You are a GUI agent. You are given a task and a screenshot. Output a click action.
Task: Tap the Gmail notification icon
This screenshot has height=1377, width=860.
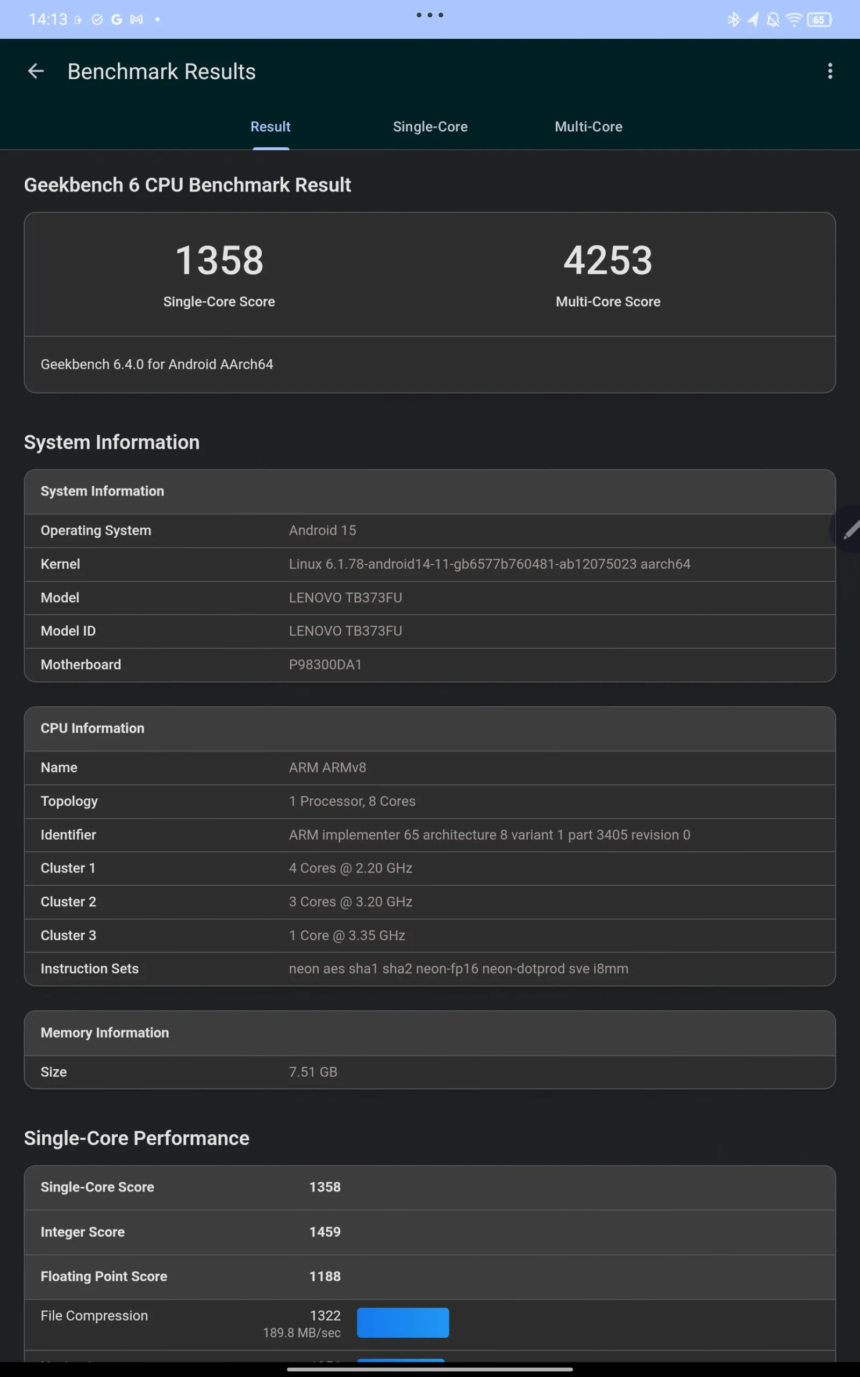(137, 19)
